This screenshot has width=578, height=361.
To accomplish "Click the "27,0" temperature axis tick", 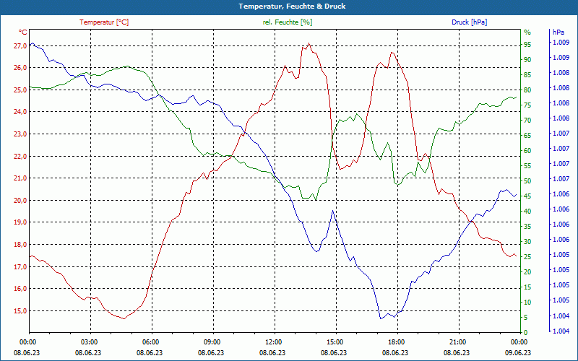I will pyautogui.click(x=21, y=46).
